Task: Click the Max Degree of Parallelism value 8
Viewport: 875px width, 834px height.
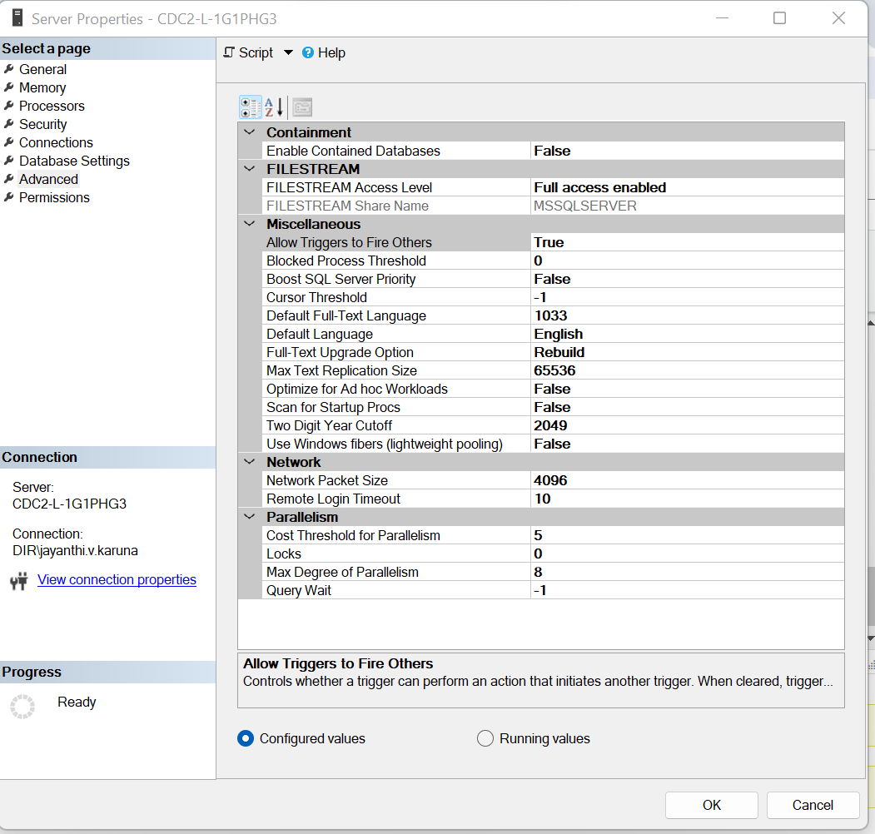Action: [687, 572]
